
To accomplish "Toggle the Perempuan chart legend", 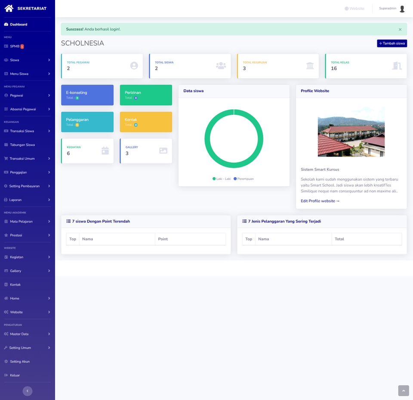I will 246,178.
